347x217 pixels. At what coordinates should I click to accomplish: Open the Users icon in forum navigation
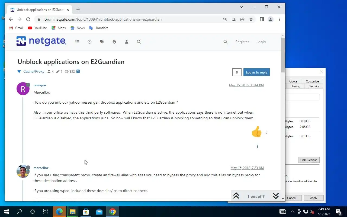(x=127, y=42)
